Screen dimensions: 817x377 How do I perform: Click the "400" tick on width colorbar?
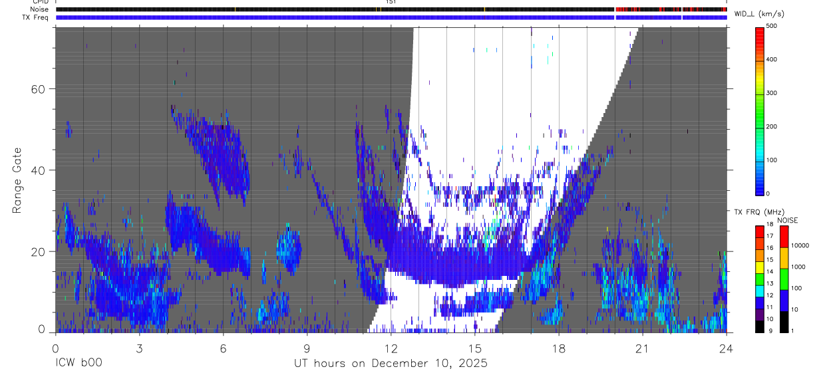pos(772,59)
